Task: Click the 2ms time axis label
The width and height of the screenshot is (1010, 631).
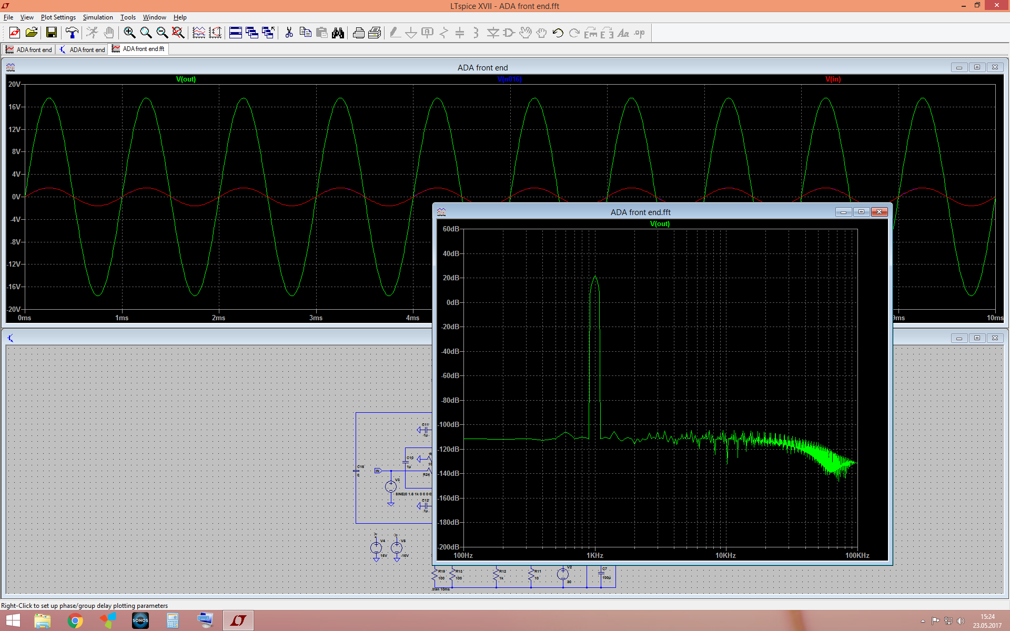Action: coord(219,318)
